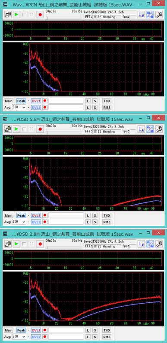Toggle the Main button in DSD 5.6M window

9,215
